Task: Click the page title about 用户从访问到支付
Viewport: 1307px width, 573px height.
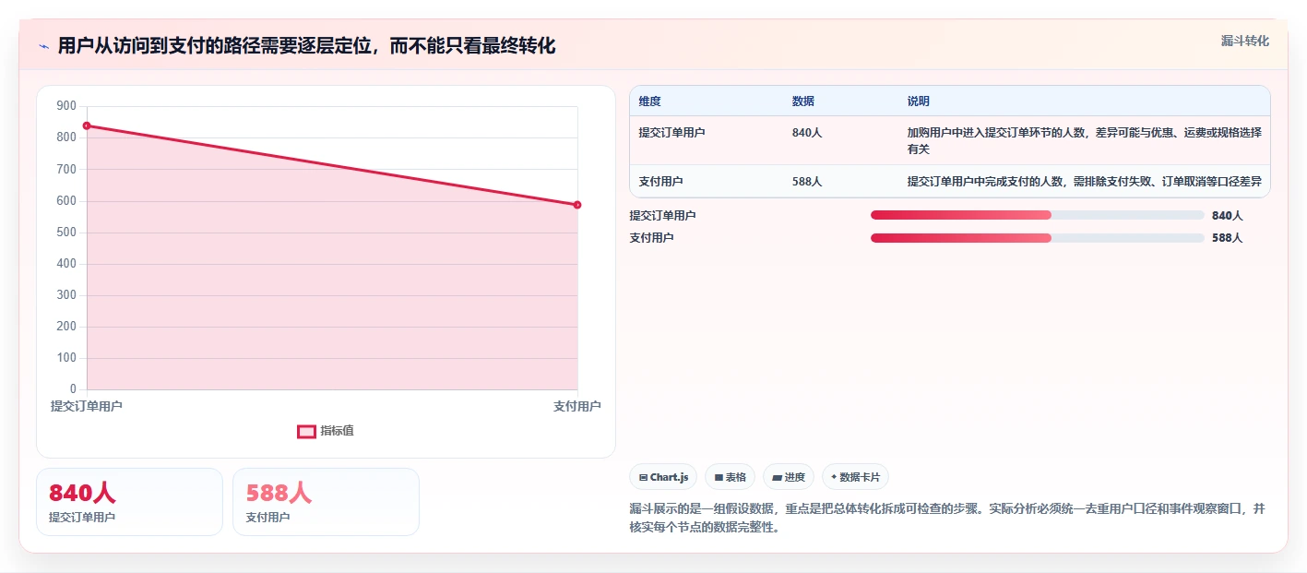Action: (306, 46)
